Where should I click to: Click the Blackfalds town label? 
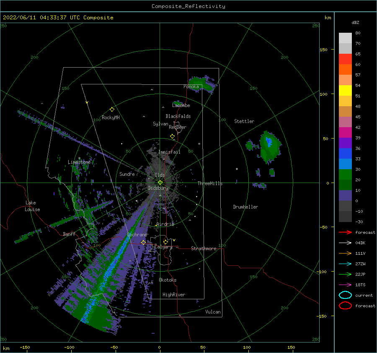point(178,116)
